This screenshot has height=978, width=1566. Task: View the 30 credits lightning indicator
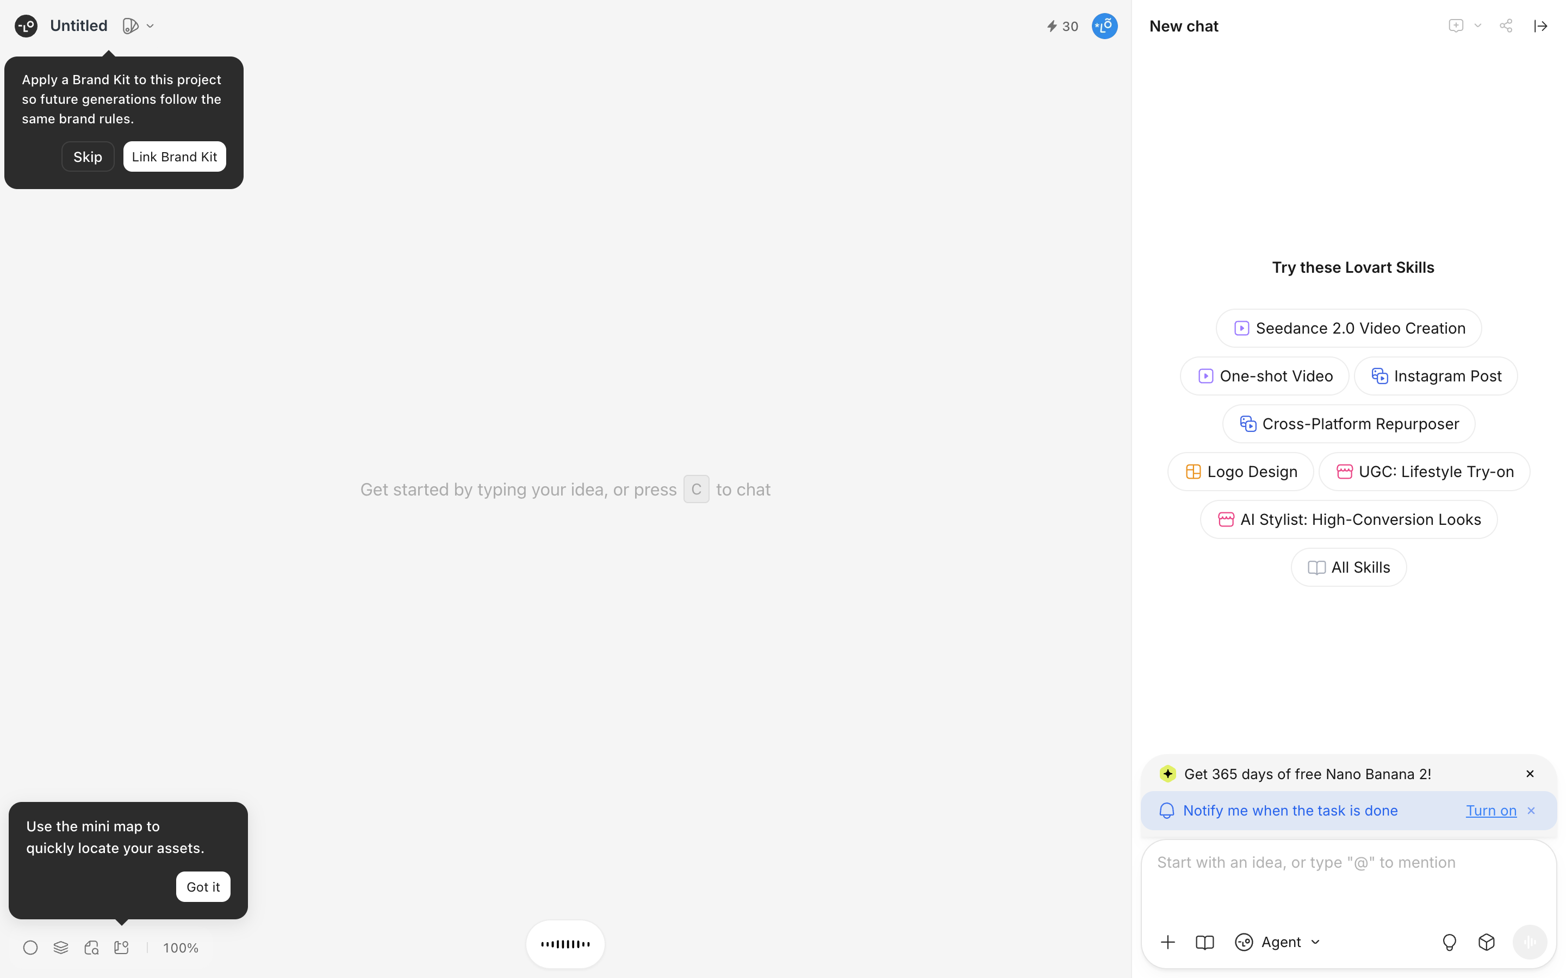click(1062, 26)
